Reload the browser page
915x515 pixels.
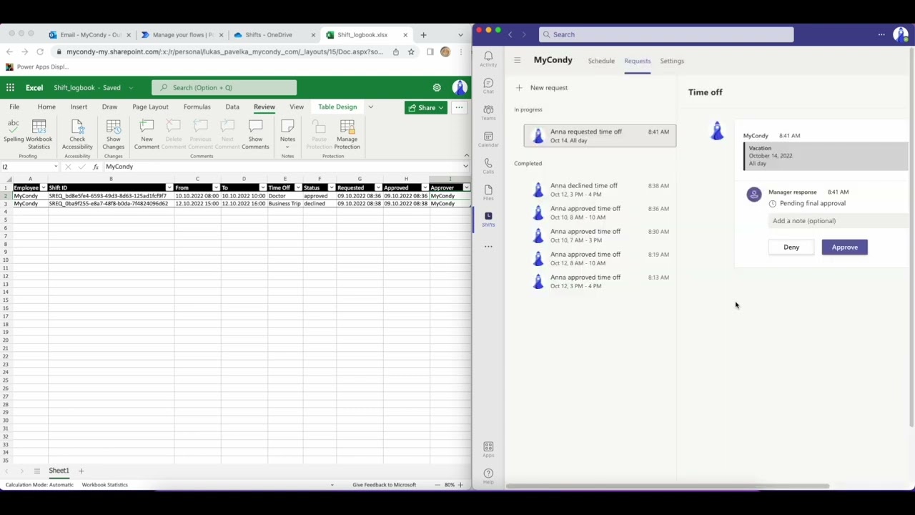tap(40, 51)
